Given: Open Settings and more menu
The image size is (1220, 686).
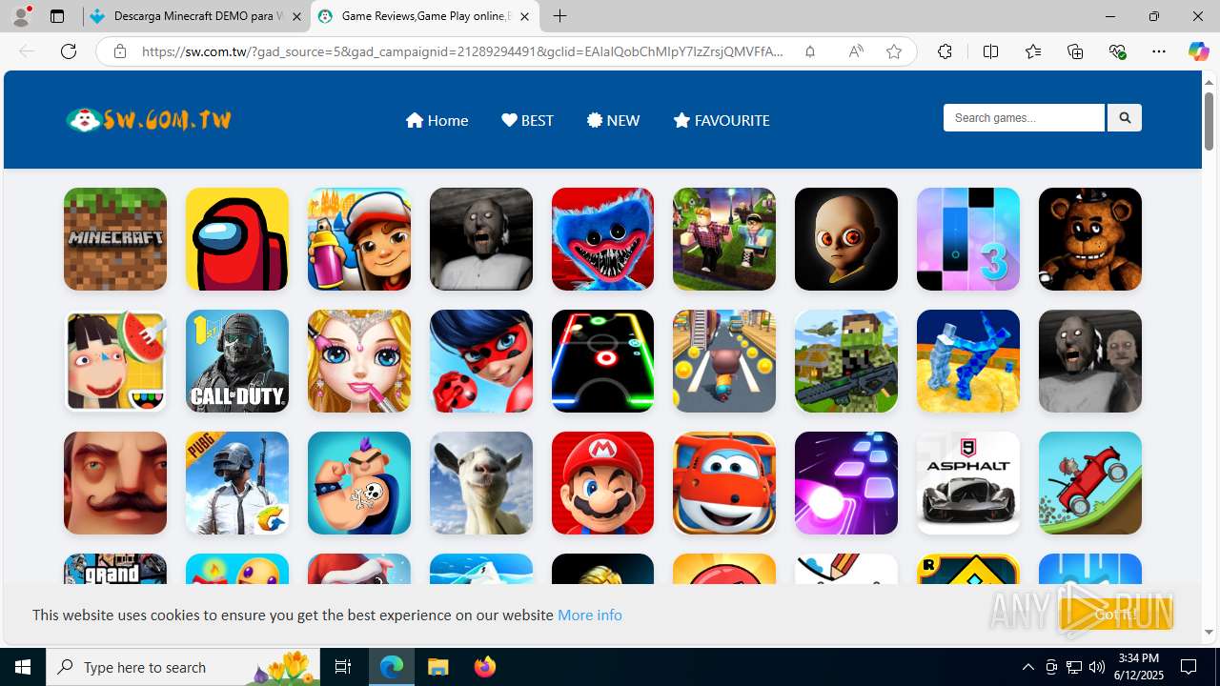Looking at the screenshot, I should click(x=1159, y=51).
